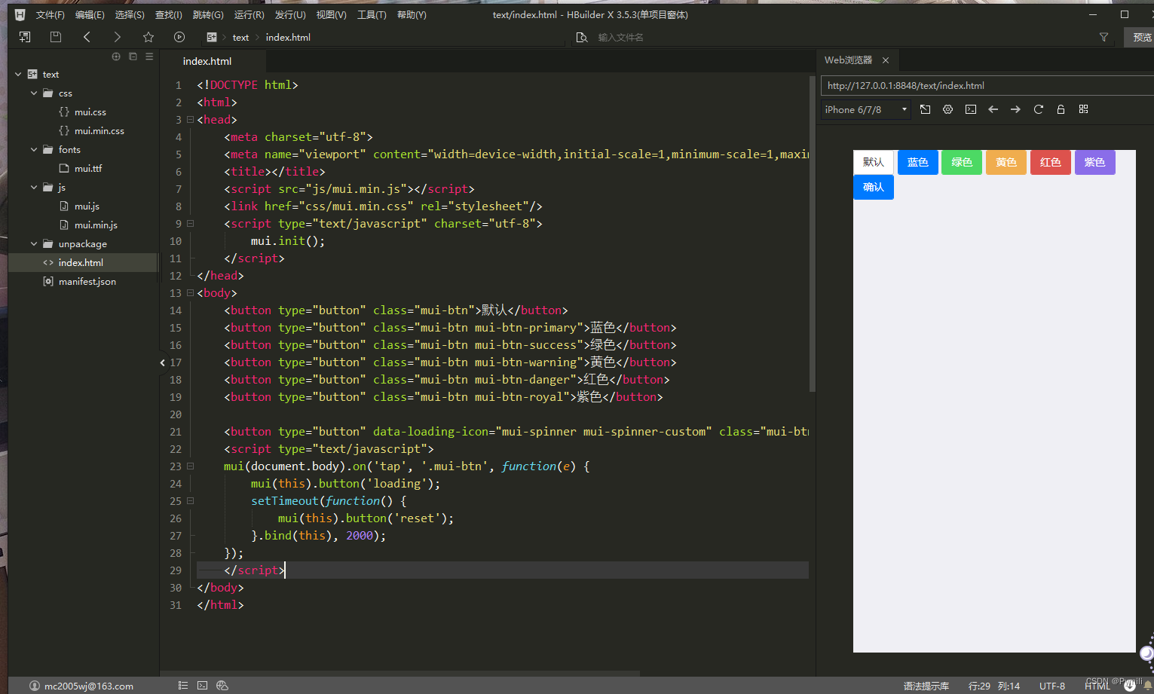Open the browser settings gear icon

[x=948, y=109]
